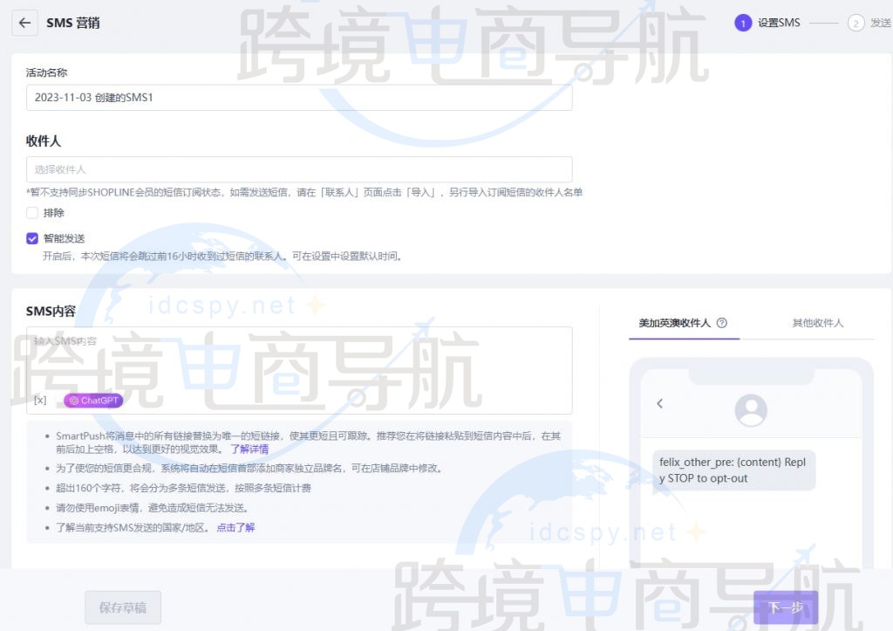This screenshot has width=893, height=631.
Task: Click the 下一步 button
Action: pyautogui.click(x=786, y=607)
